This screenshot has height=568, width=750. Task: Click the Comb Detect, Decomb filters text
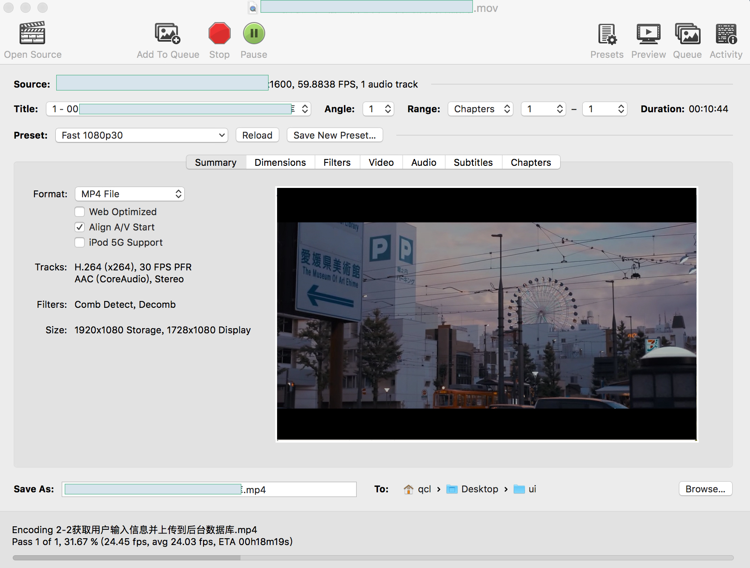click(125, 304)
